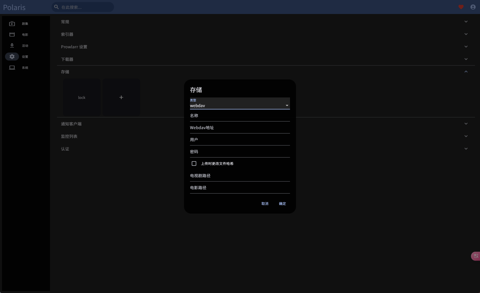Viewport: 480px width, 293px height.
Task: Select 剧集 label in sidebar
Action: click(25, 24)
